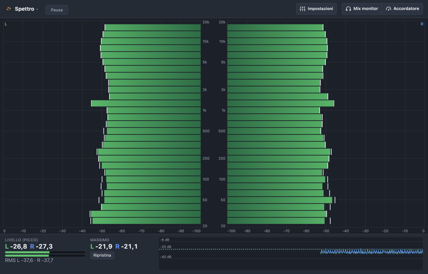
Task: Click the lower peak level meter bar
Action: coord(45,256)
